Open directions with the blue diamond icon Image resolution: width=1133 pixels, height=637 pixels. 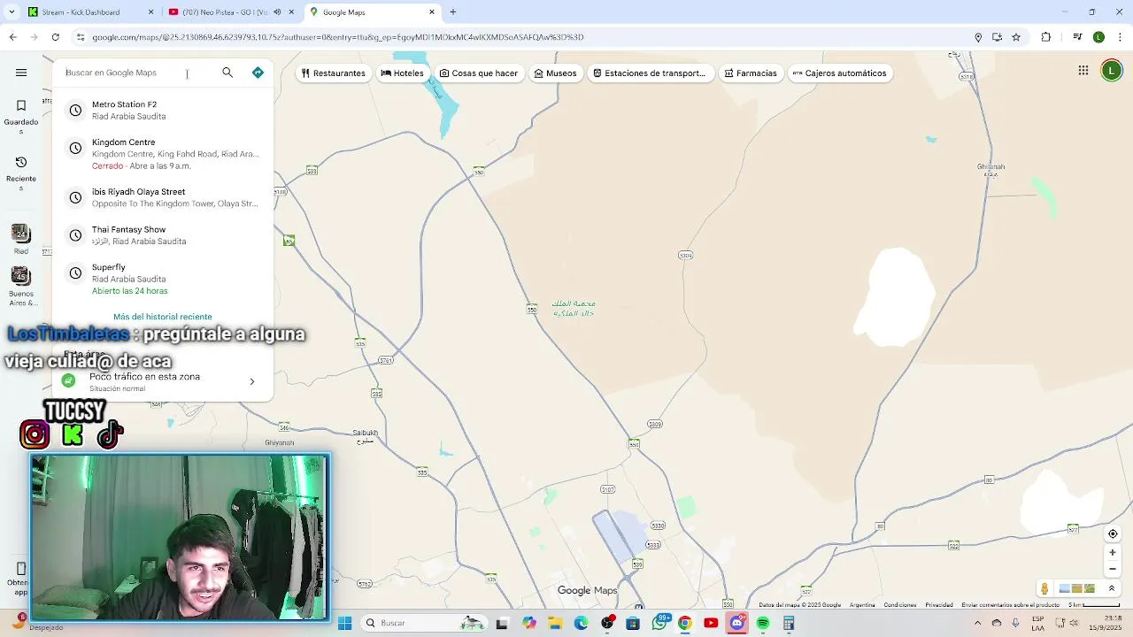tap(258, 73)
